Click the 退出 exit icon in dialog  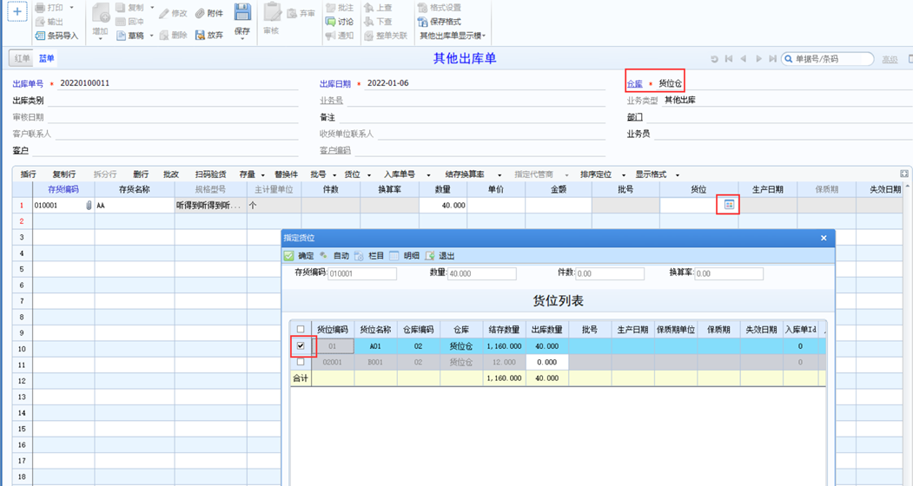[430, 255]
